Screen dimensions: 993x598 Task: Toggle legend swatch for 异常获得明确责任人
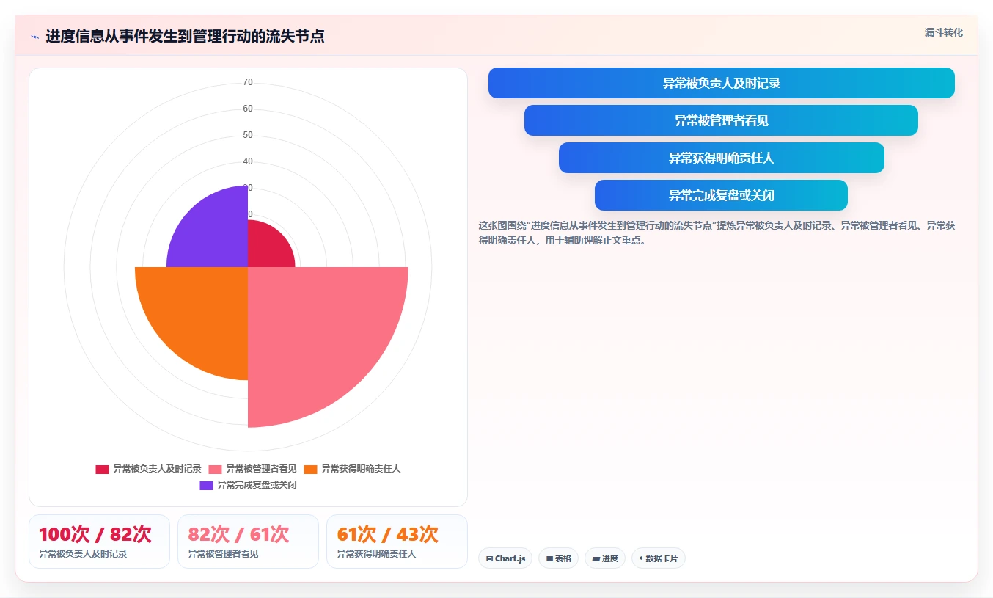[311, 469]
